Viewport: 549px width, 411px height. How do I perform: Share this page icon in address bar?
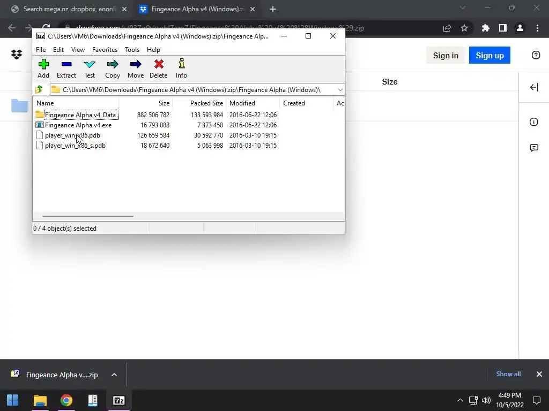click(x=447, y=28)
